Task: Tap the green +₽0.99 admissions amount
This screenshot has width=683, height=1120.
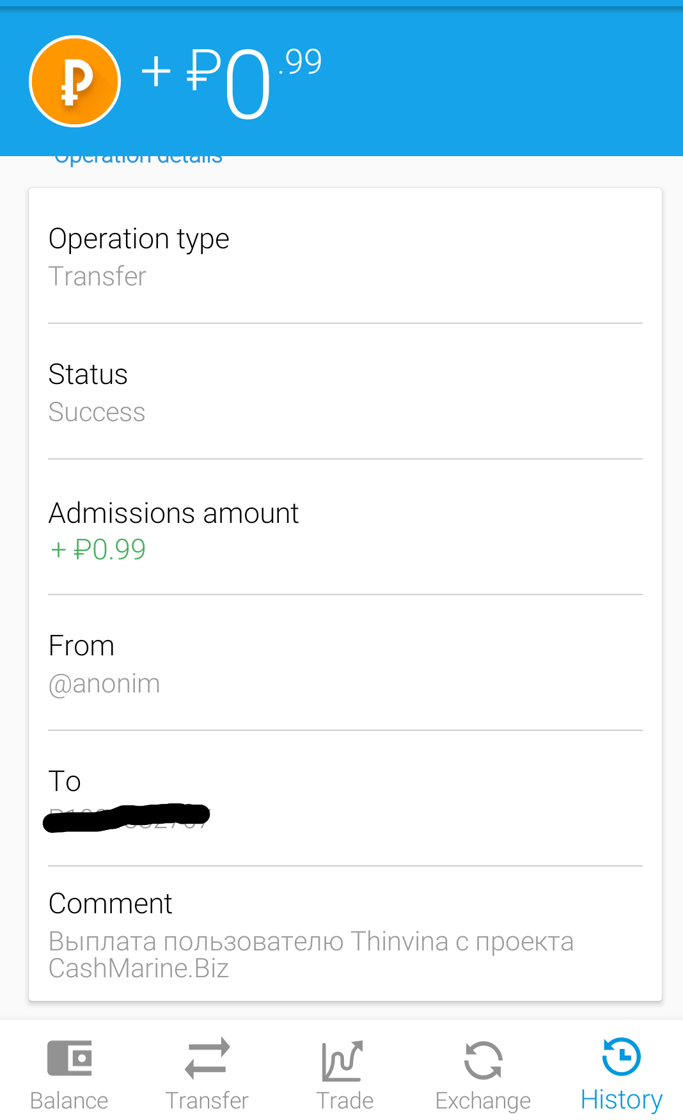Action: point(98,549)
